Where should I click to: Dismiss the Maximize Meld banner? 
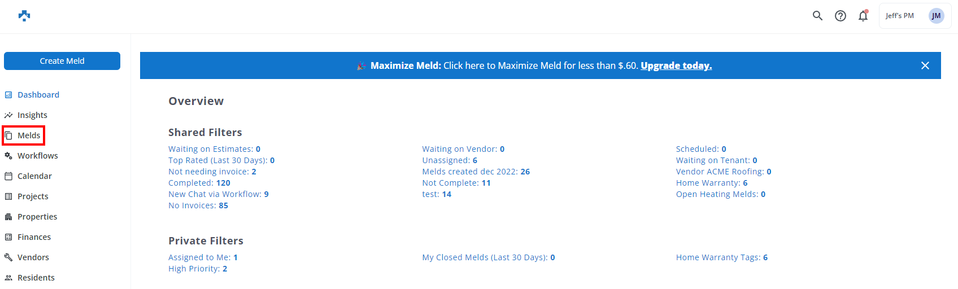click(925, 65)
